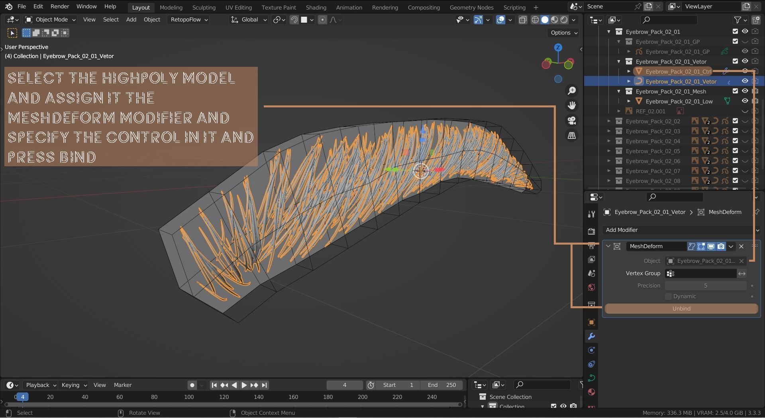Toggle MeshDeform show in viewport icon
This screenshot has height=418, width=765.
coord(711,246)
